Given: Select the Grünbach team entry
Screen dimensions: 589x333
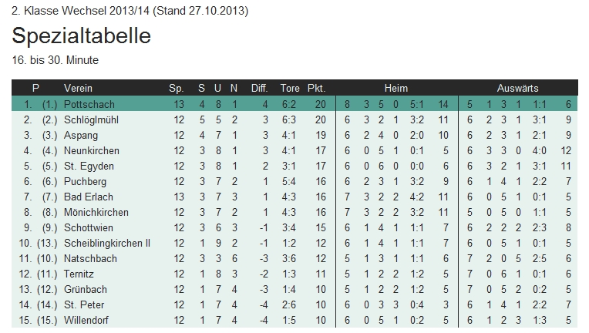Looking at the screenshot, I should click(86, 289).
